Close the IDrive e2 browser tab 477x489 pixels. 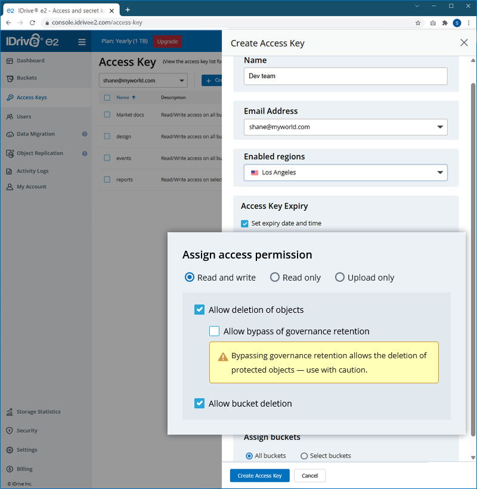click(111, 11)
